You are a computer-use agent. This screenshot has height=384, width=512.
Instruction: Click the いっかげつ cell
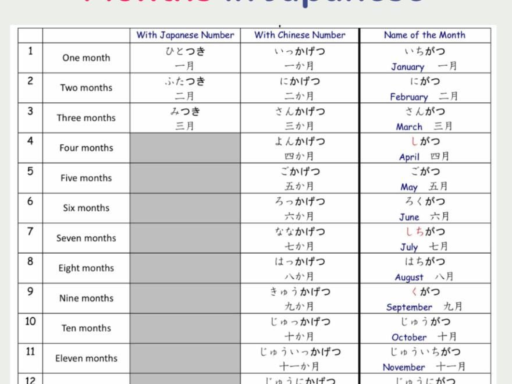pos(300,51)
